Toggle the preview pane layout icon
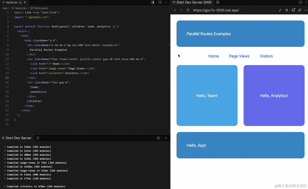The height and width of the screenshot is (189, 308). pyautogui.click(x=301, y=2)
